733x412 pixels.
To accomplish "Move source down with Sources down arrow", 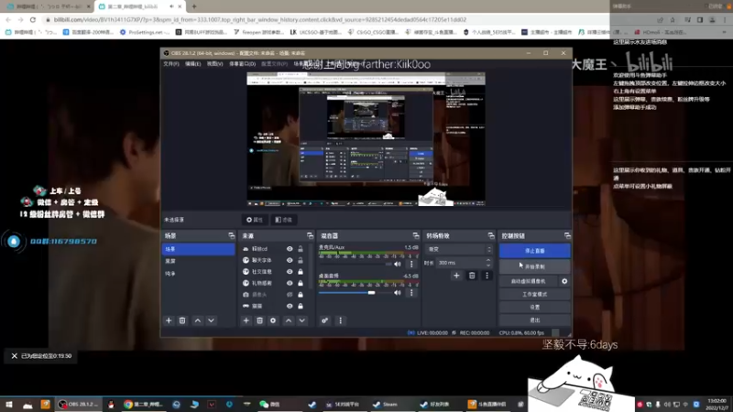I will [x=302, y=320].
